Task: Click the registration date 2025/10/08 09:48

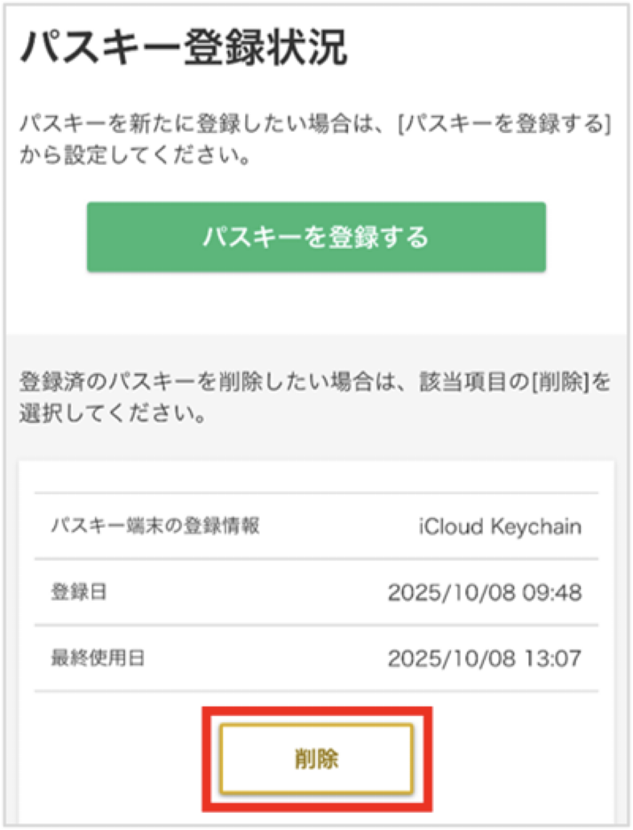Action: pos(486,591)
